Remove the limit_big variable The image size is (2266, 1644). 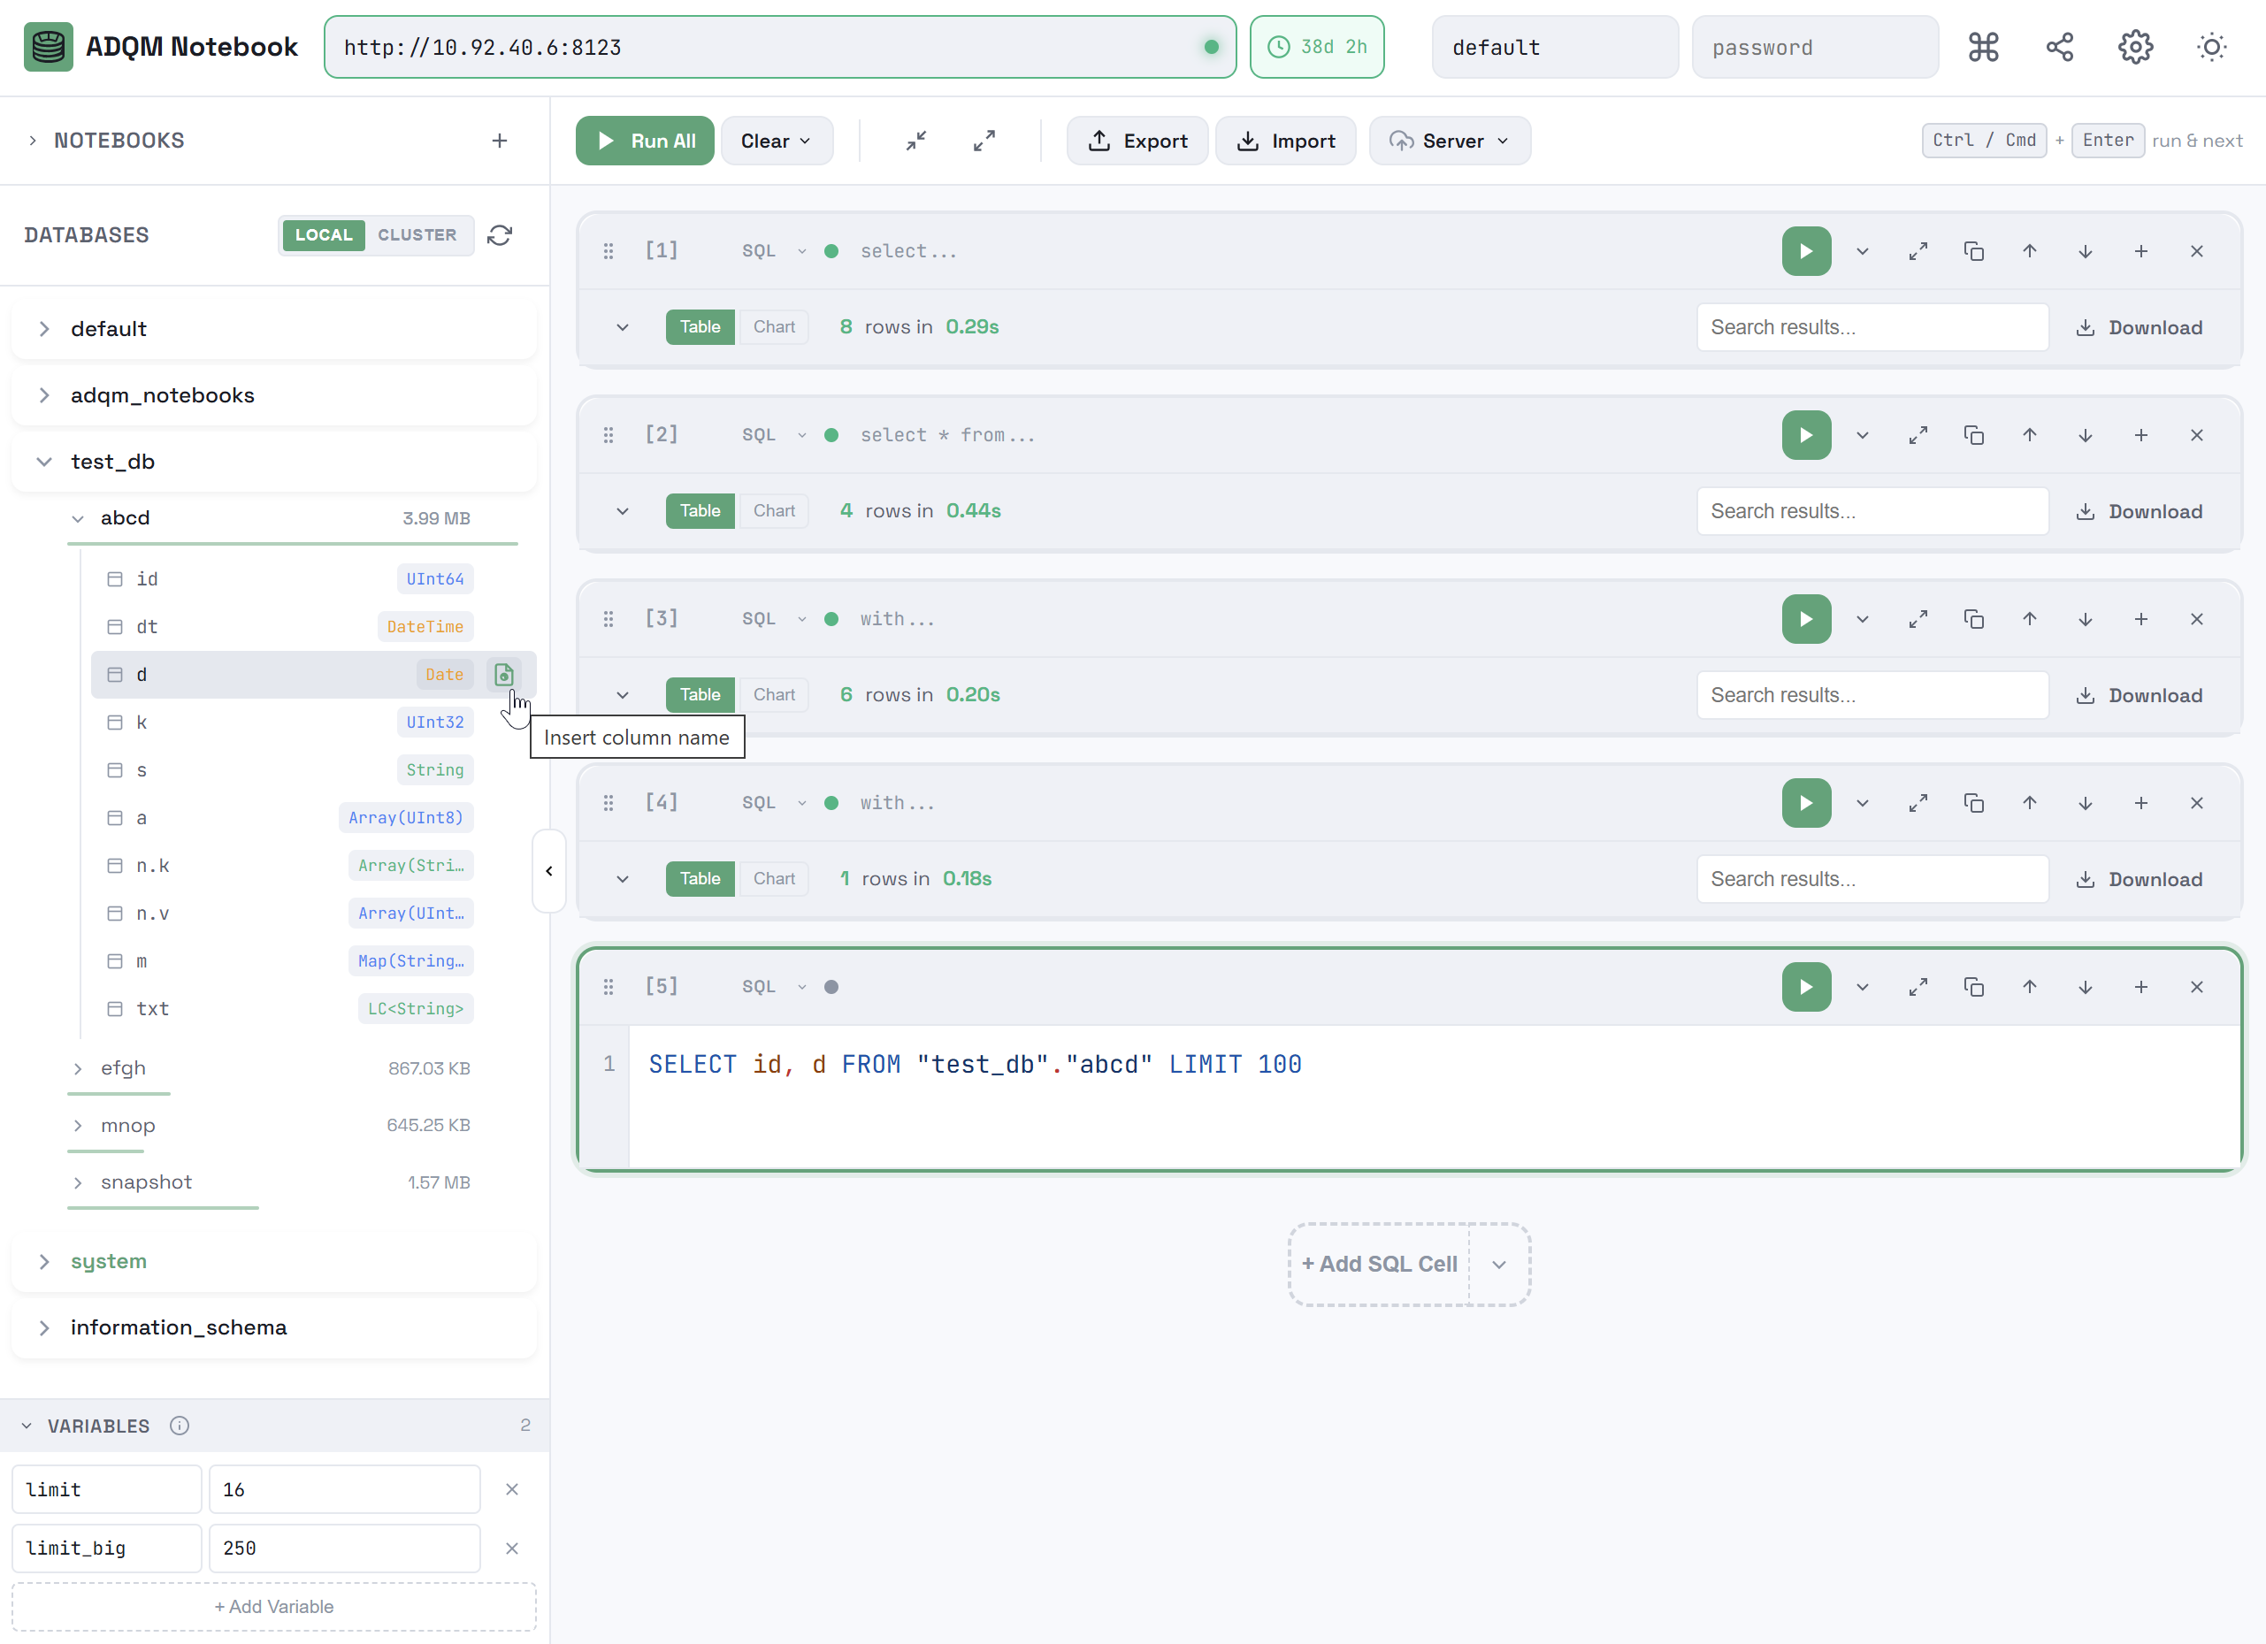tap(511, 1548)
